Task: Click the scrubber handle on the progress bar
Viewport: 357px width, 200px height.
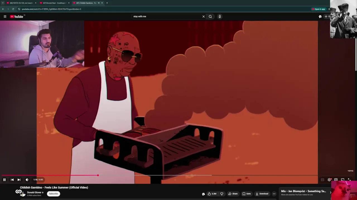Action: (x=98, y=175)
